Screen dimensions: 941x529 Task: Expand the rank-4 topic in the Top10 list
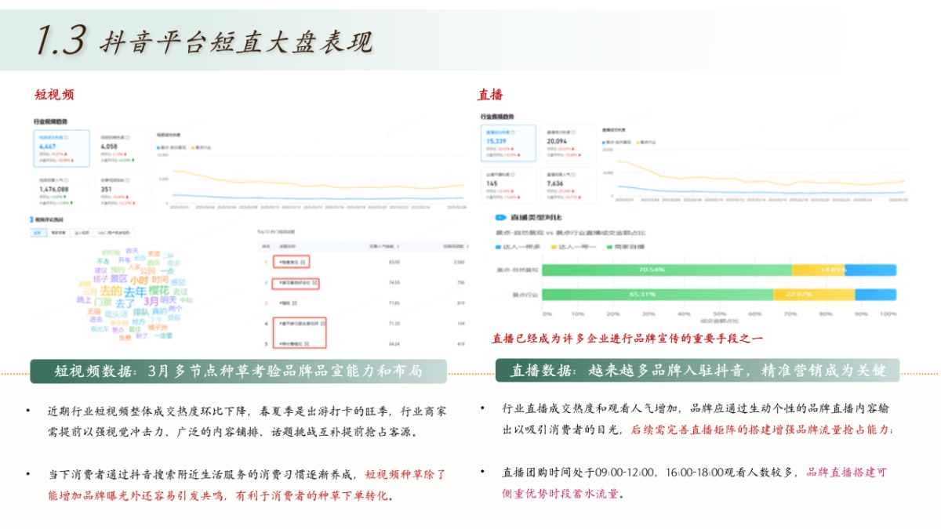click(x=322, y=324)
